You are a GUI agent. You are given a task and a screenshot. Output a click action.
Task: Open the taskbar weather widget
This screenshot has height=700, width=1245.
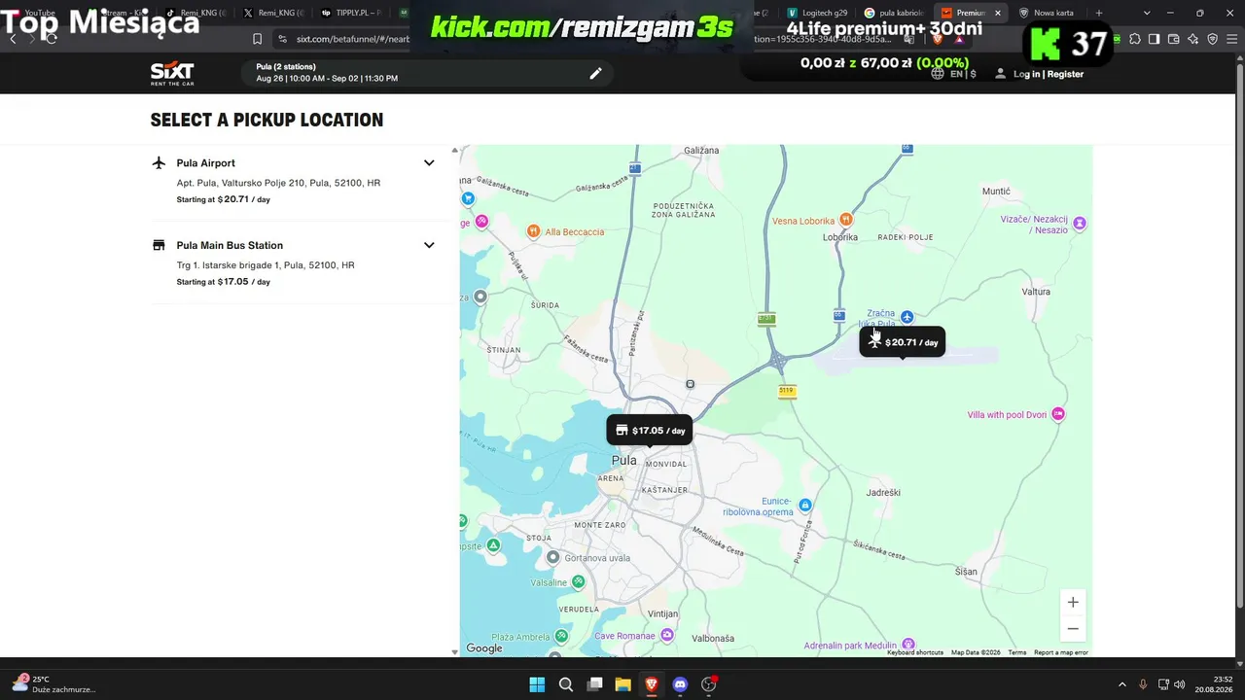[53, 684]
